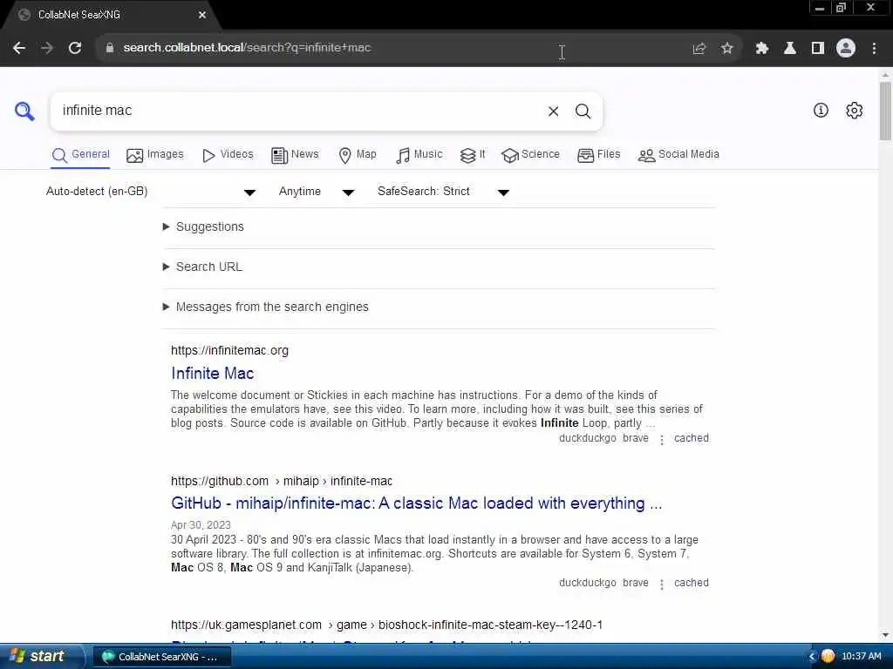
Task: Expand the Search URL section
Action: click(x=203, y=267)
